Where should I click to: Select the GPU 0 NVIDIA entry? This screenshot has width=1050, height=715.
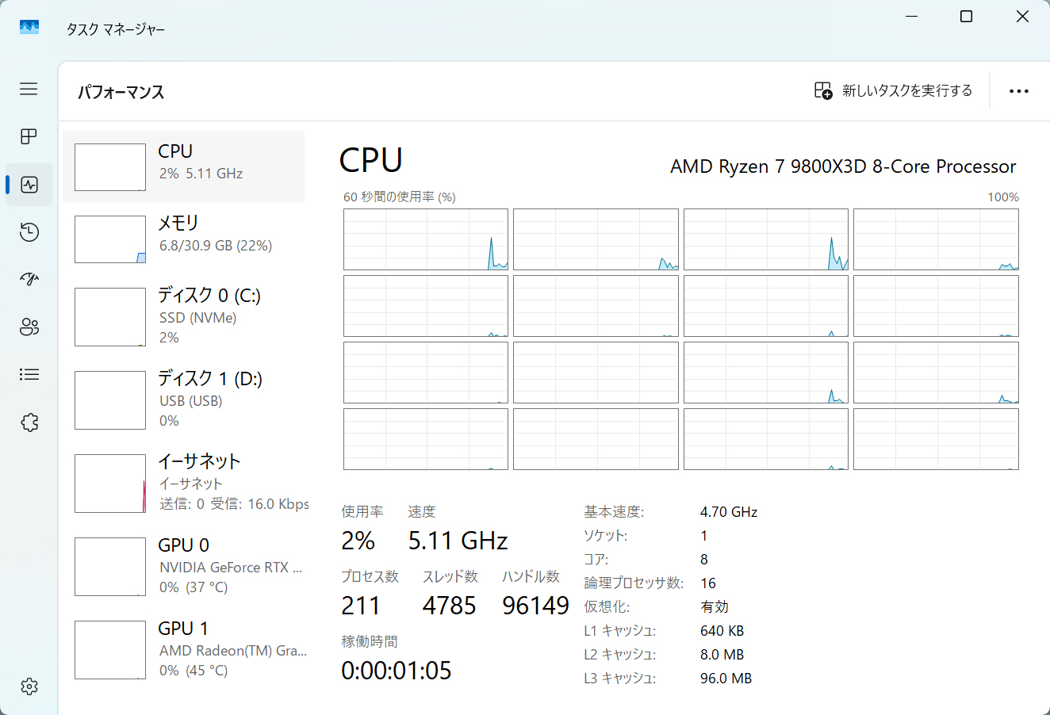click(183, 566)
